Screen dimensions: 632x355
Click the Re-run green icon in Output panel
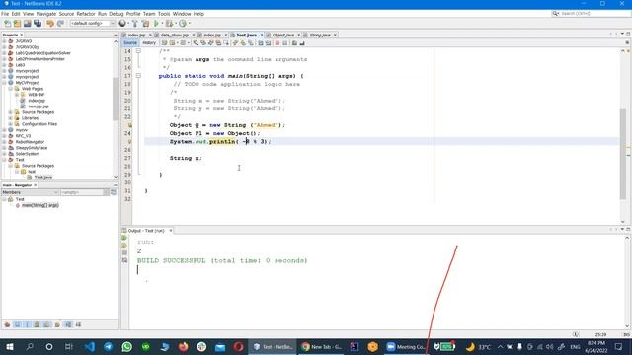[x=124, y=238]
